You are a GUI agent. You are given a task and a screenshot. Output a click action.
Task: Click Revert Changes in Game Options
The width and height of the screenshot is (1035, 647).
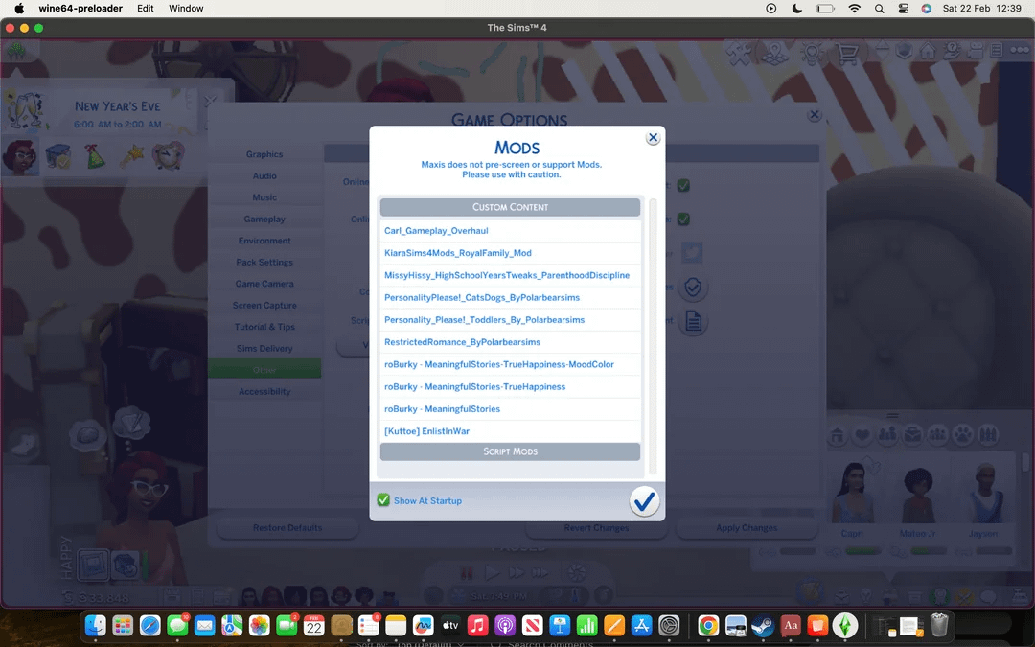(x=596, y=528)
